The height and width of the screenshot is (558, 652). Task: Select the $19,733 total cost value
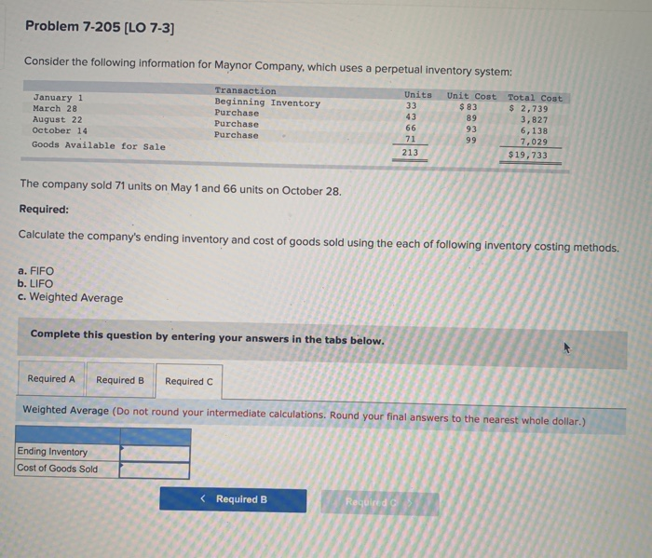click(528, 155)
